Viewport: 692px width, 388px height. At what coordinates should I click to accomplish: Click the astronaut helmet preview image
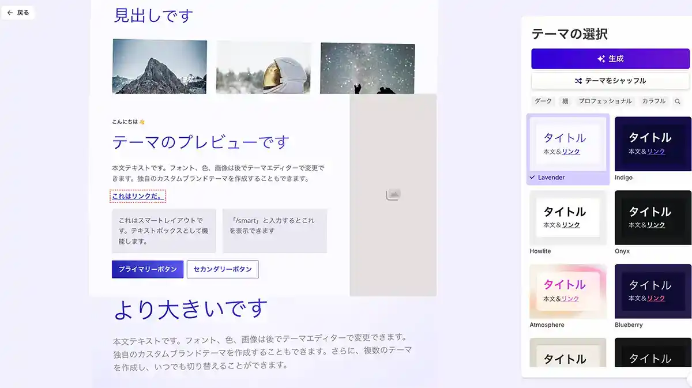(264, 66)
